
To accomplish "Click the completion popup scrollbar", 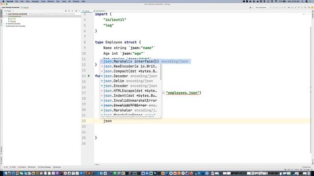I will 161,72.
